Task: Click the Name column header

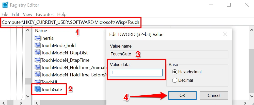Action: coord(41,31)
